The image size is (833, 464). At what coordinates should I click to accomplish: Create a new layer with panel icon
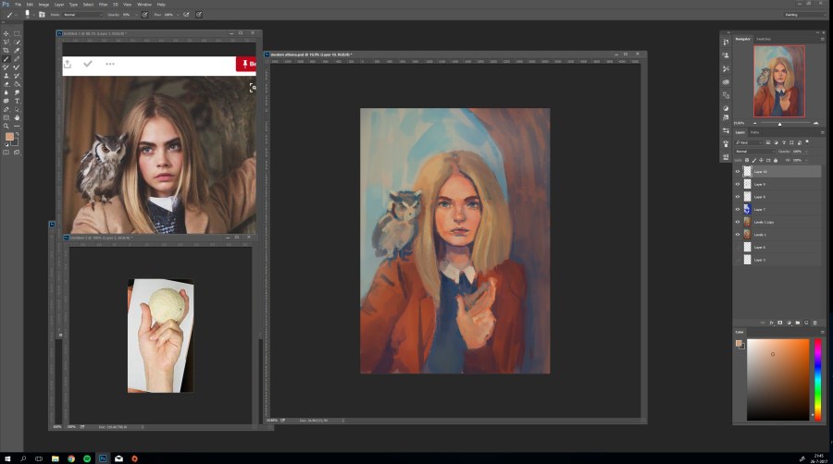point(804,323)
